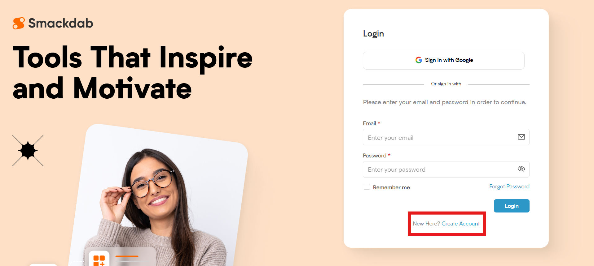Image resolution: width=594 pixels, height=266 pixels.
Task: Click the Smackdab wordmark text
Action: [61, 23]
